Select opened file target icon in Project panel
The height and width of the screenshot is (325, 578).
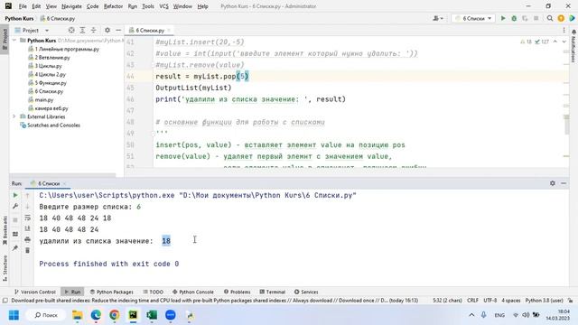click(x=71, y=30)
